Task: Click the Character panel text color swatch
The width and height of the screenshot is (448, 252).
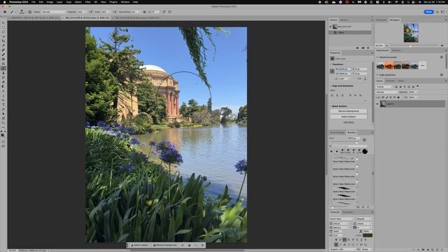Action: 367,235
